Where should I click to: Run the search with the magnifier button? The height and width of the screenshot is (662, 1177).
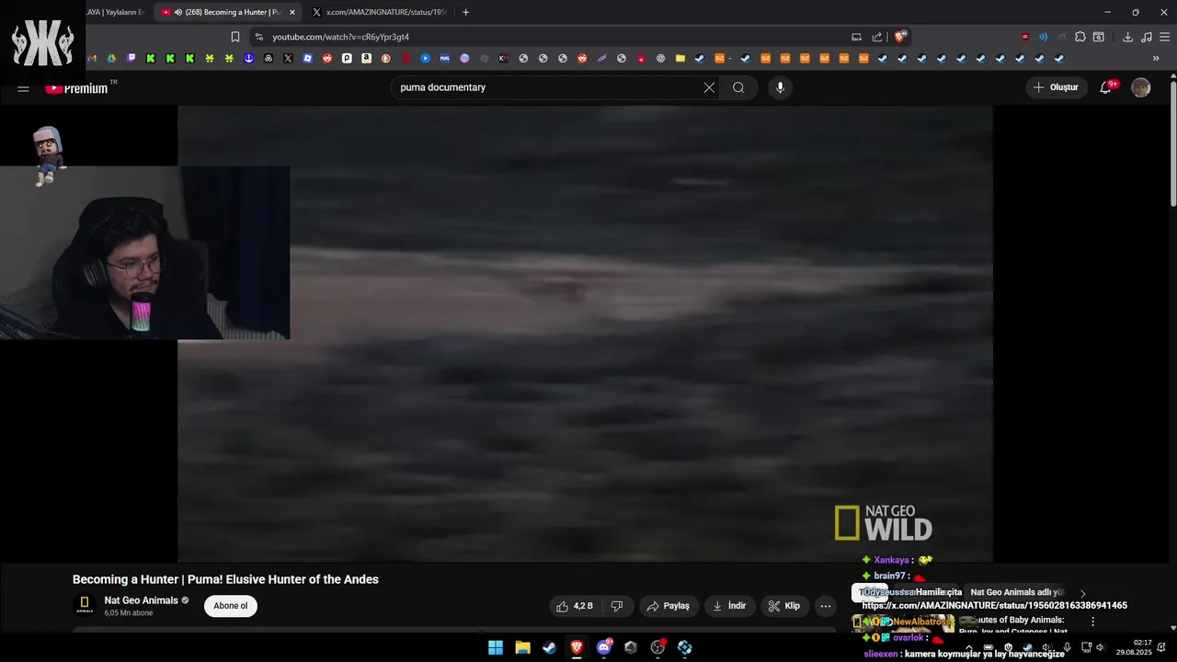(x=738, y=87)
